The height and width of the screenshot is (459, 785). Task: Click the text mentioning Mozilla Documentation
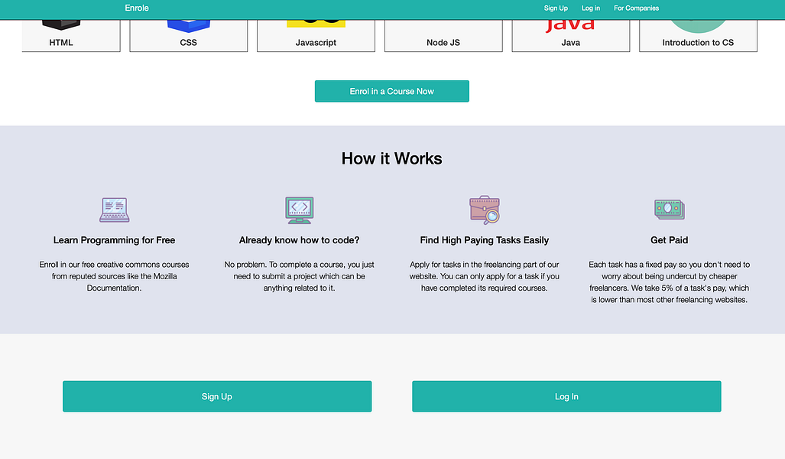pos(114,276)
